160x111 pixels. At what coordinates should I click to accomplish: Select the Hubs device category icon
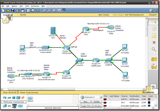pos(14,98)
